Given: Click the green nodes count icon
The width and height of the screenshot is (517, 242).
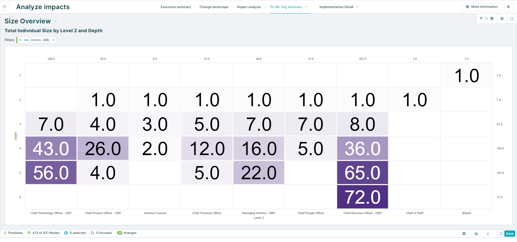Looking at the screenshot, I should click(29, 233).
